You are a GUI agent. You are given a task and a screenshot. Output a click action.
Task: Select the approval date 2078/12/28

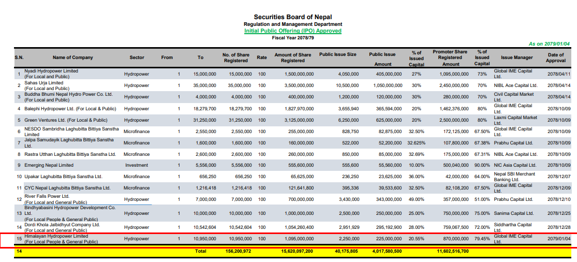559,227
